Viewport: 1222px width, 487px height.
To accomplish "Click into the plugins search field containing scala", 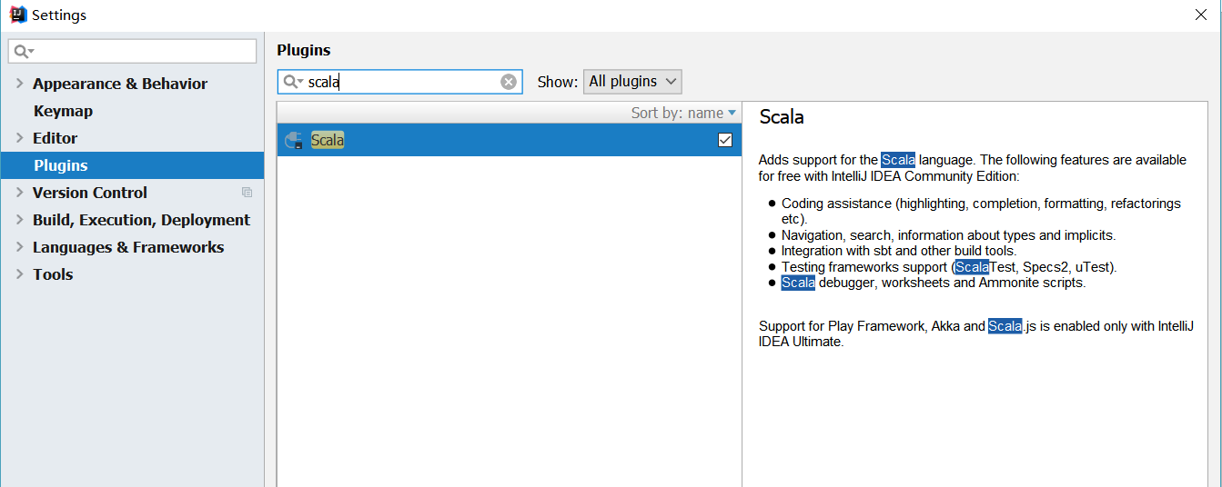I will 400,82.
